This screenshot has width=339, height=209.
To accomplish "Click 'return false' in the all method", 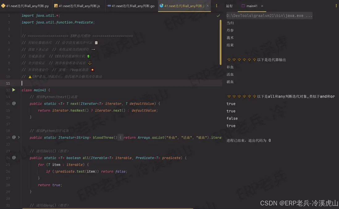I will pyautogui.click(x=113, y=171).
